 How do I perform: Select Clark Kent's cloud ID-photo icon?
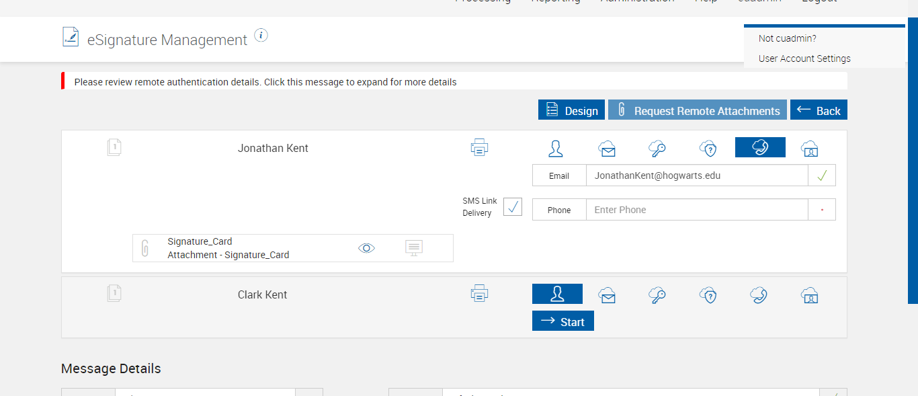[810, 294]
